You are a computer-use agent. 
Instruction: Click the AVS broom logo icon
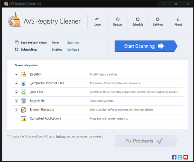(x=14, y=19)
